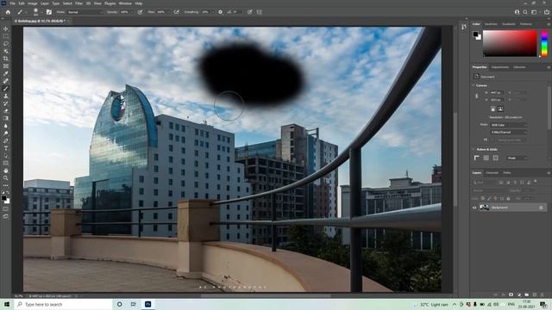The height and width of the screenshot is (310, 552).
Task: Select the Clone Stamp tool
Action: tap(6, 96)
